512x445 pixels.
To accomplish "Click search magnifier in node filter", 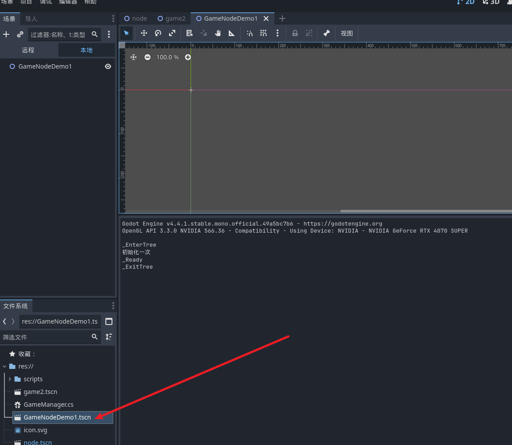I will click(95, 34).
